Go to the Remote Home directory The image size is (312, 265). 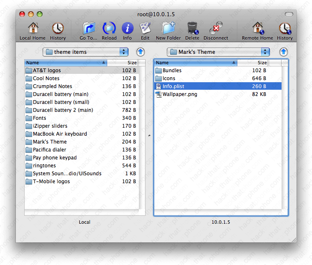click(257, 29)
